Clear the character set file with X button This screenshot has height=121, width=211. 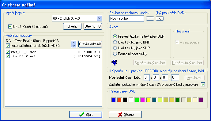(160, 19)
